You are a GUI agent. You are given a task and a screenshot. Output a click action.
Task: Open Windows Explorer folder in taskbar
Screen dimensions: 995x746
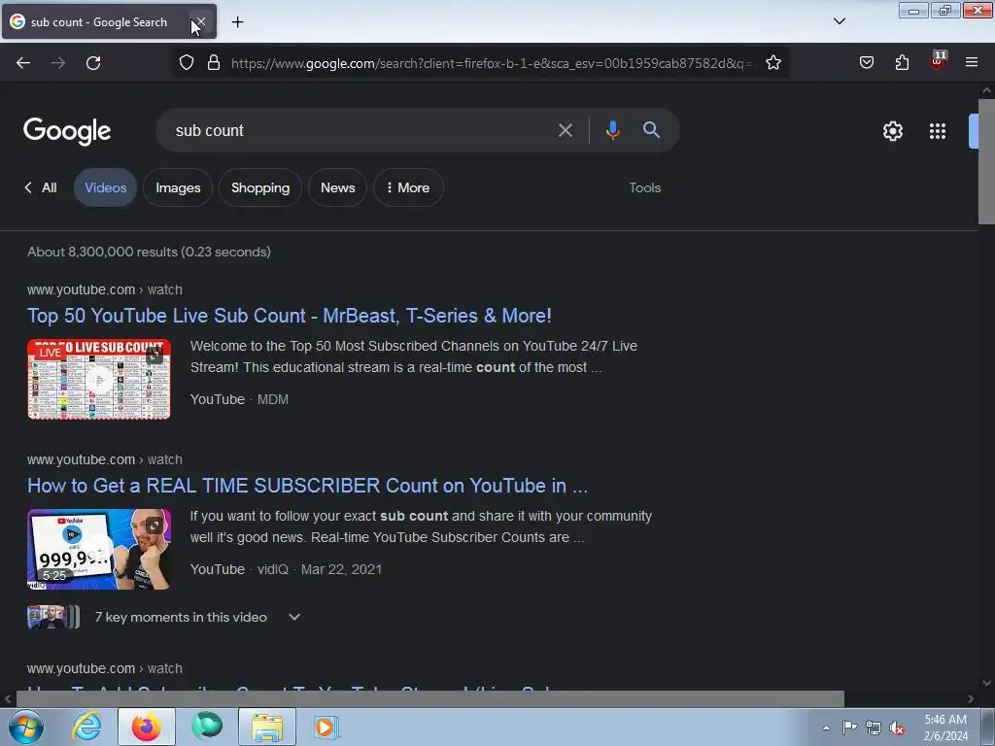coord(267,727)
